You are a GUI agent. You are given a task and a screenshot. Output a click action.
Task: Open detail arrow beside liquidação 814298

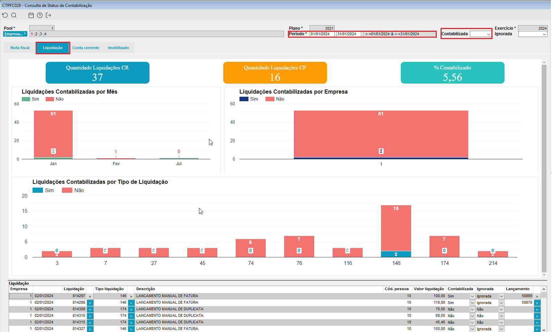click(90, 303)
